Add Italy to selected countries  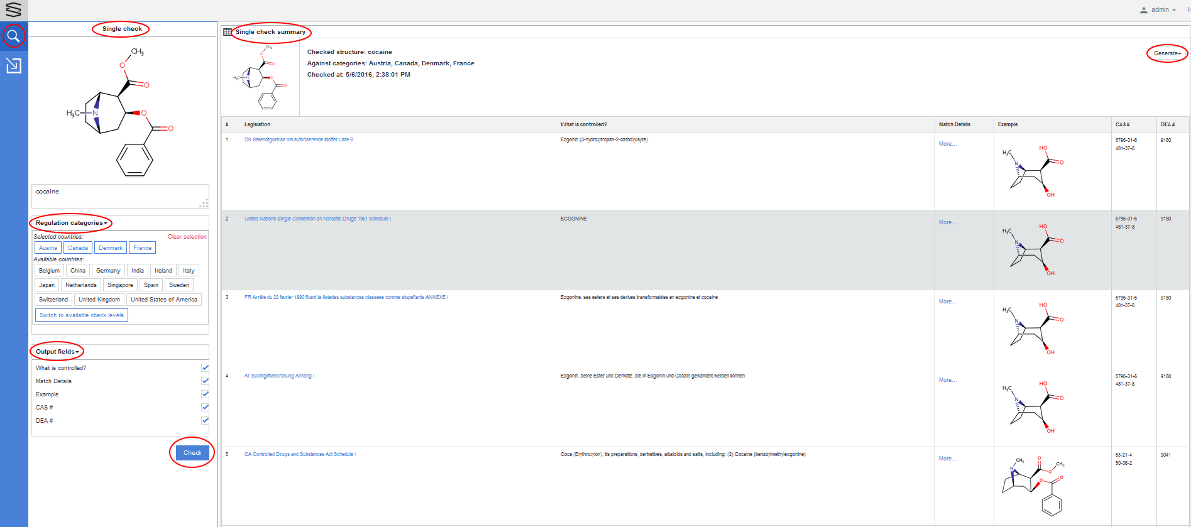(189, 270)
